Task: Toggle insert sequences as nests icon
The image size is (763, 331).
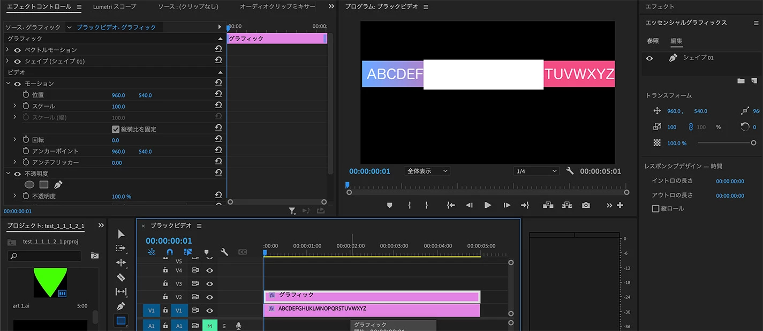Action: pos(151,252)
